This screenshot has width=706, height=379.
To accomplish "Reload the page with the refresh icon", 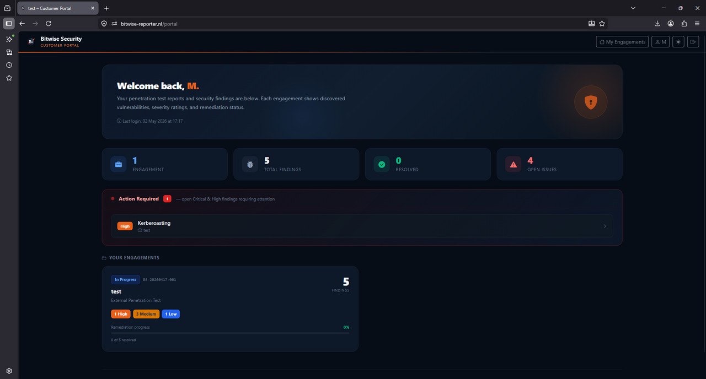I will point(49,24).
